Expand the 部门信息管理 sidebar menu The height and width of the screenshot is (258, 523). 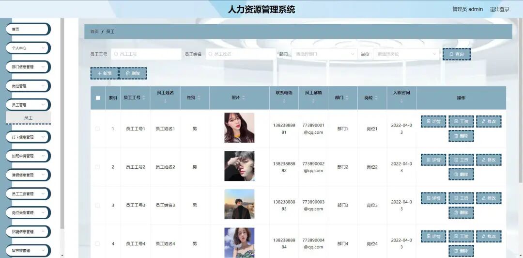pyautogui.click(x=28, y=67)
